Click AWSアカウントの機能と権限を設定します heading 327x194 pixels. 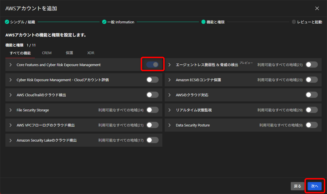coord(46,35)
